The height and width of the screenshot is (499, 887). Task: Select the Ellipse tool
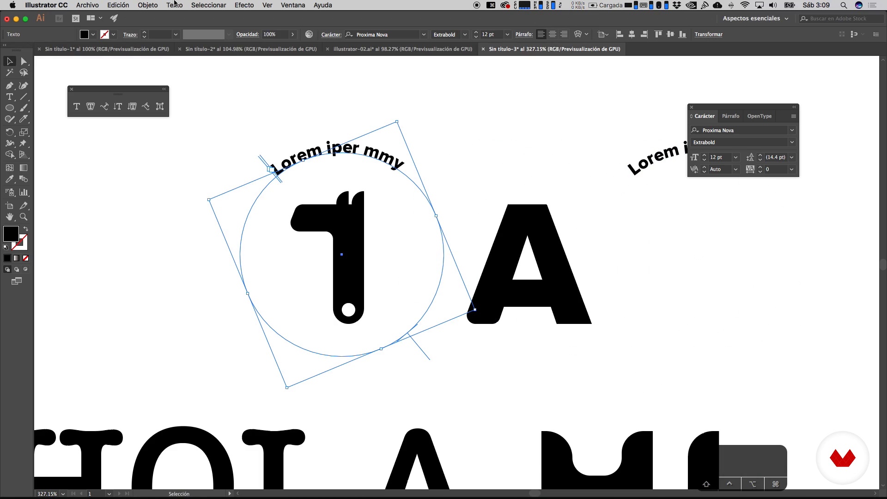click(10, 108)
